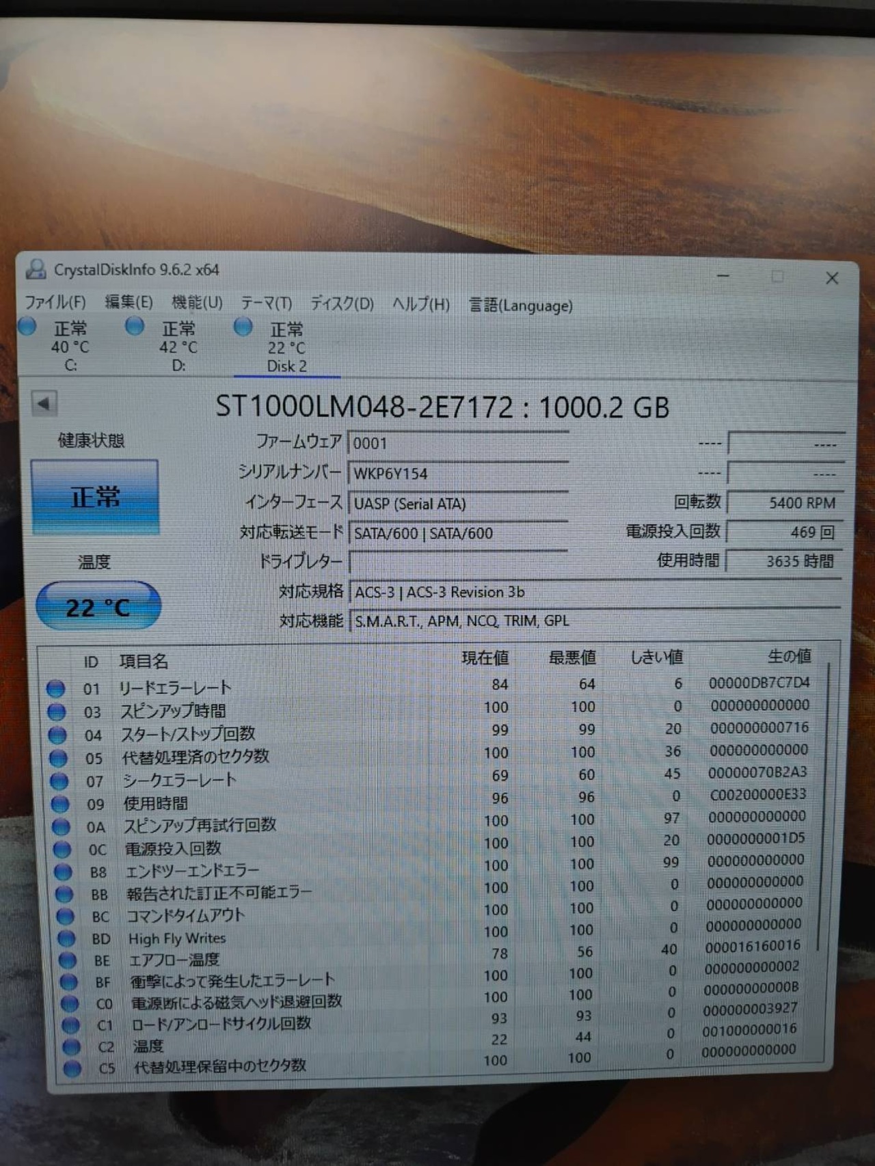Click raw value 00000DB7C7D4
Image resolution: width=875 pixels, height=1166 pixels.
click(759, 683)
